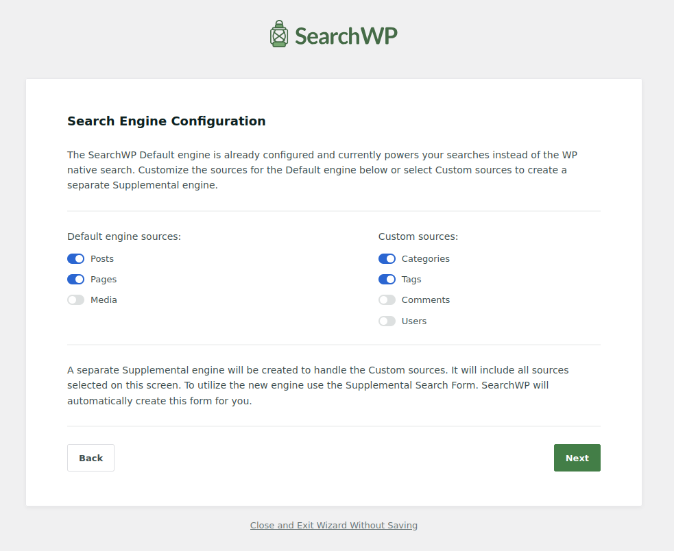
Task: Click the SearchWP lantern logo icon
Action: click(x=278, y=32)
